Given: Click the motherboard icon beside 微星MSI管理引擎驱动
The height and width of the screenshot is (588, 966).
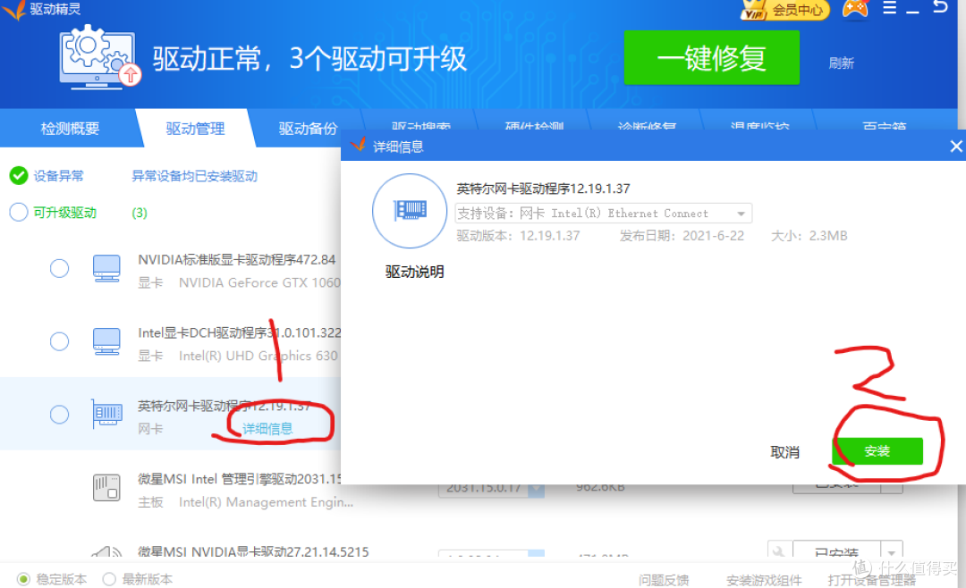Looking at the screenshot, I should pyautogui.click(x=106, y=487).
